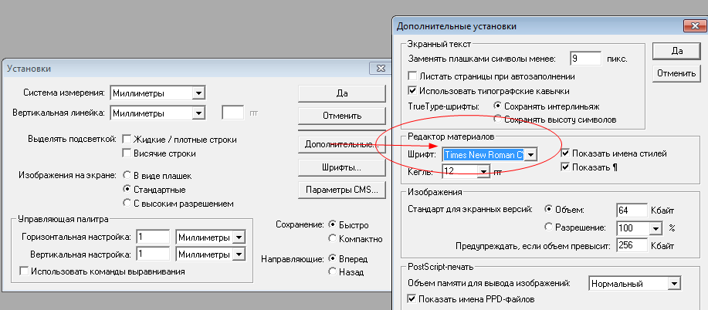Select В виде плашек radio option

(x=127, y=176)
